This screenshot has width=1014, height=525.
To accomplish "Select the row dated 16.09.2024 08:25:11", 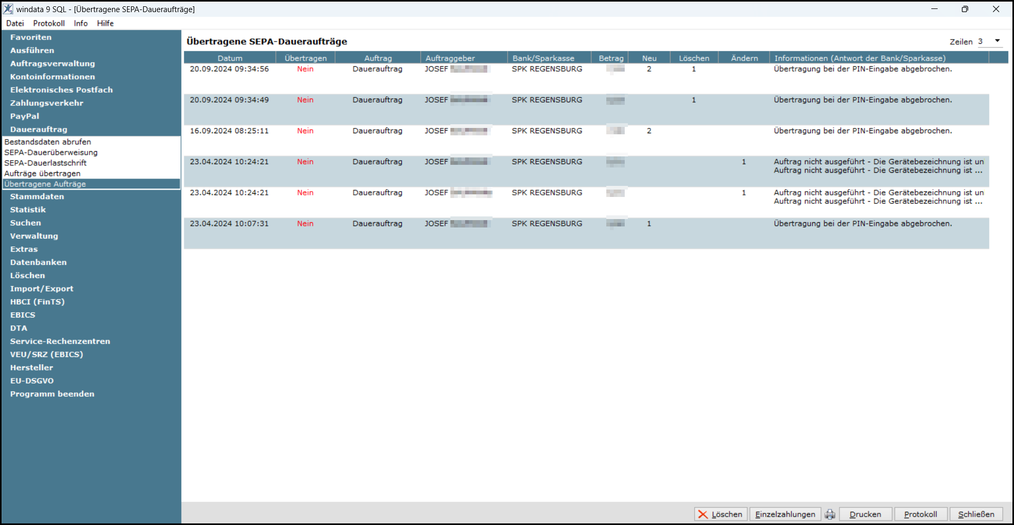I will [x=586, y=140].
